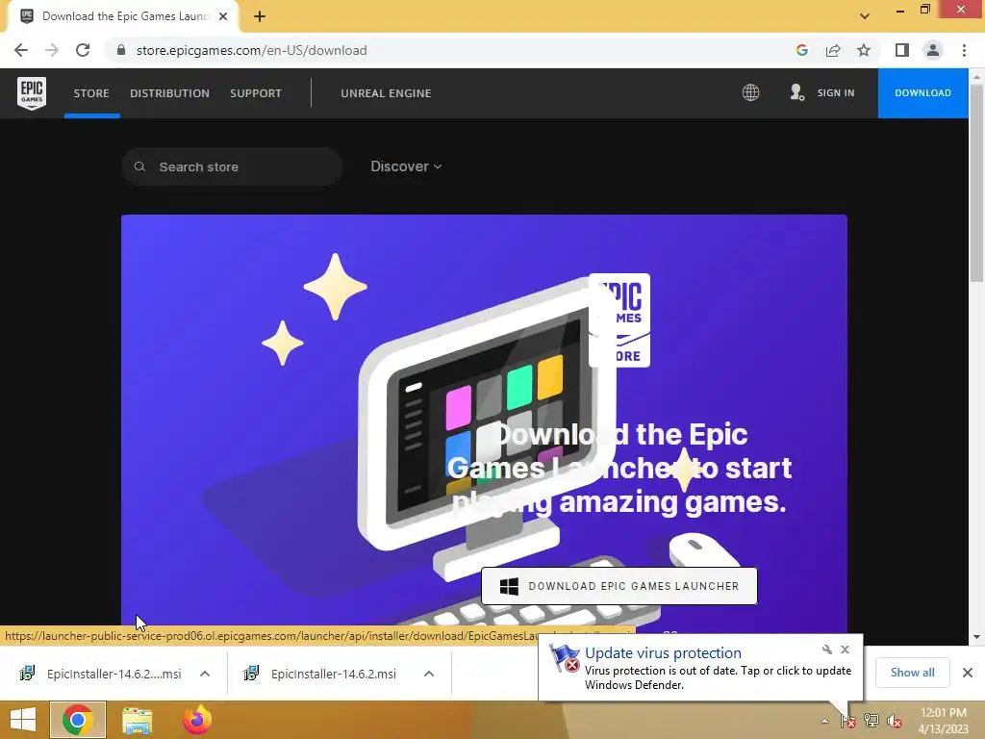Reload the page with refresh icon
The height and width of the screenshot is (739, 985).
click(83, 50)
